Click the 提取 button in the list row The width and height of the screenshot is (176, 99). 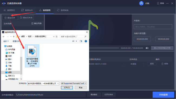coord(152,64)
